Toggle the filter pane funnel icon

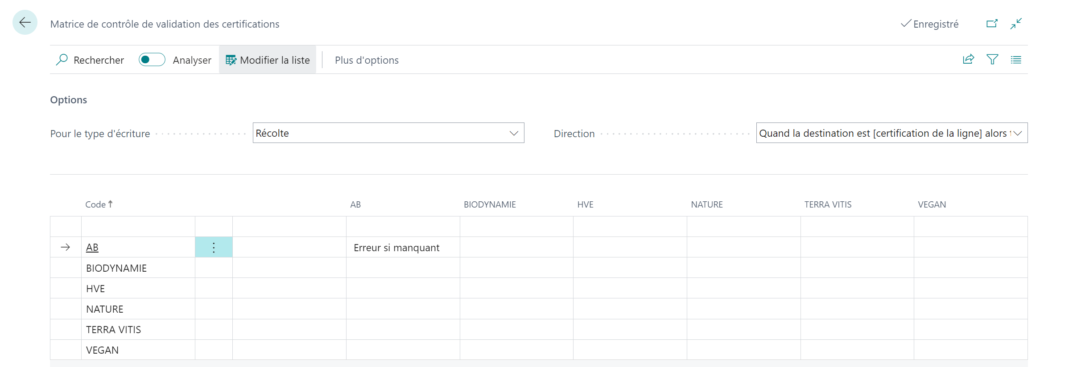(x=992, y=59)
